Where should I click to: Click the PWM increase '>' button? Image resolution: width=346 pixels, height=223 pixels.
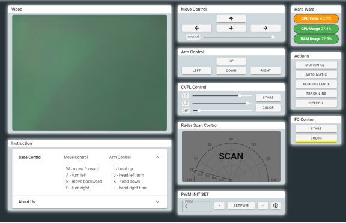coord(263,206)
